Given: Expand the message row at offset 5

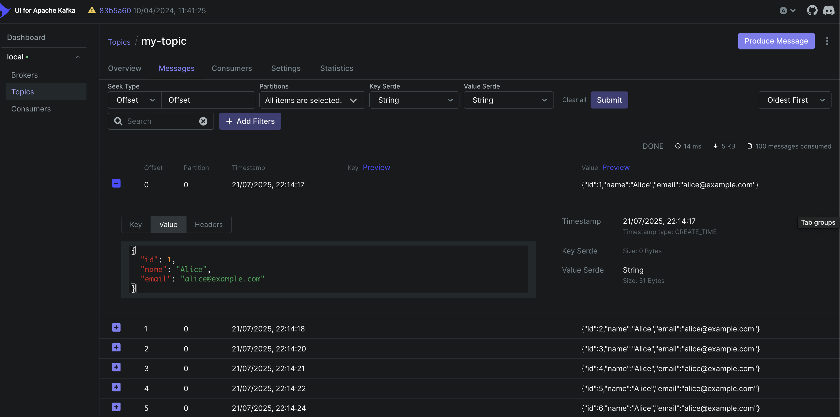Looking at the screenshot, I should [x=116, y=407].
